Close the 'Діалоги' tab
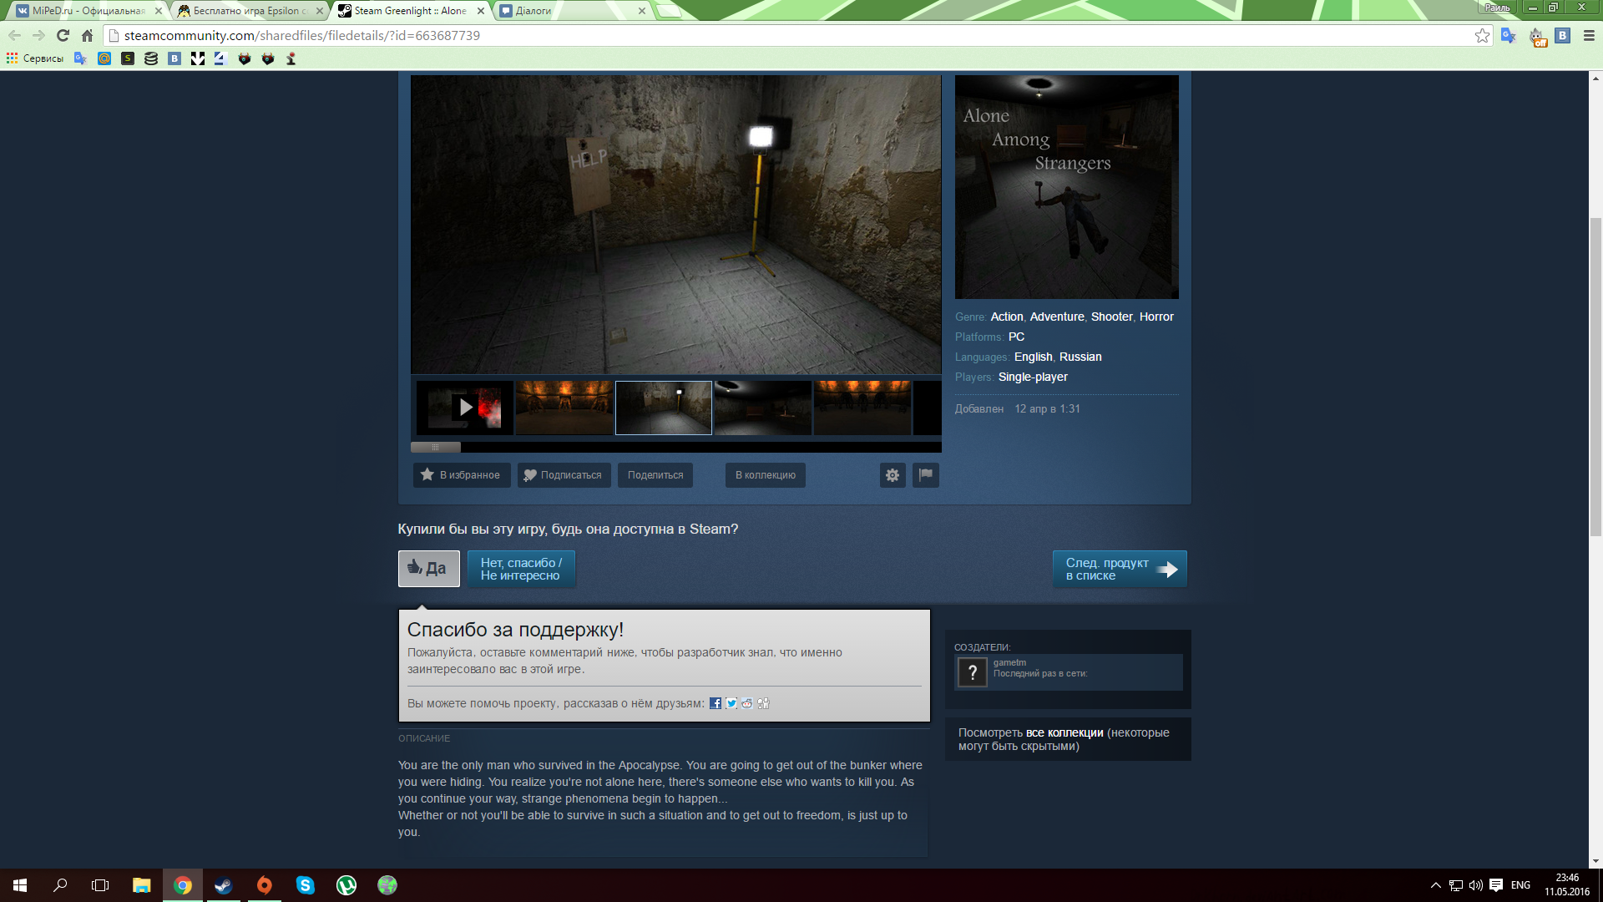Viewport: 1603px width, 902px height. [641, 11]
